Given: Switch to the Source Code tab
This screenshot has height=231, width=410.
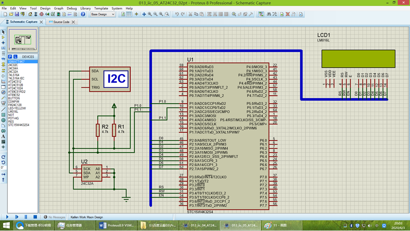Looking at the screenshot, I should (x=61, y=22).
